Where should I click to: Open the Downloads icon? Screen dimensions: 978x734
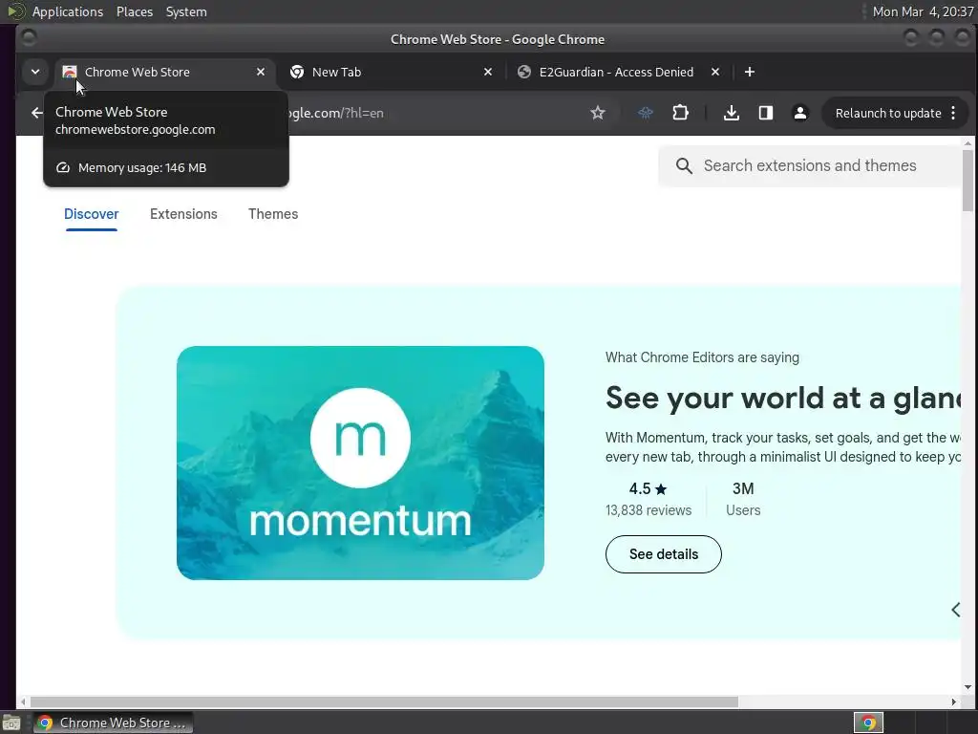point(731,113)
